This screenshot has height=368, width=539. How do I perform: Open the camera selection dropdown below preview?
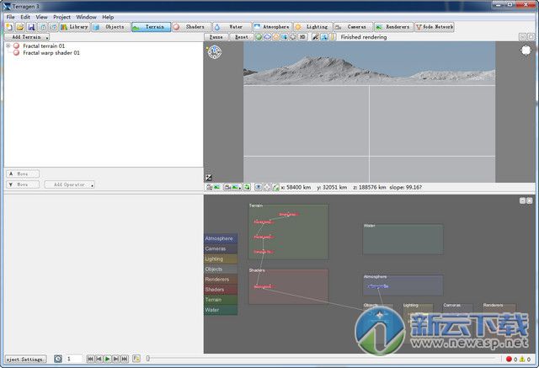coord(232,187)
